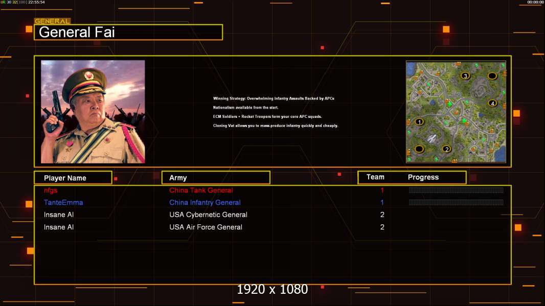Image resolution: width=545 pixels, height=306 pixels.
Task: Click the yellow GENERAL label tag
Action: click(x=52, y=21)
